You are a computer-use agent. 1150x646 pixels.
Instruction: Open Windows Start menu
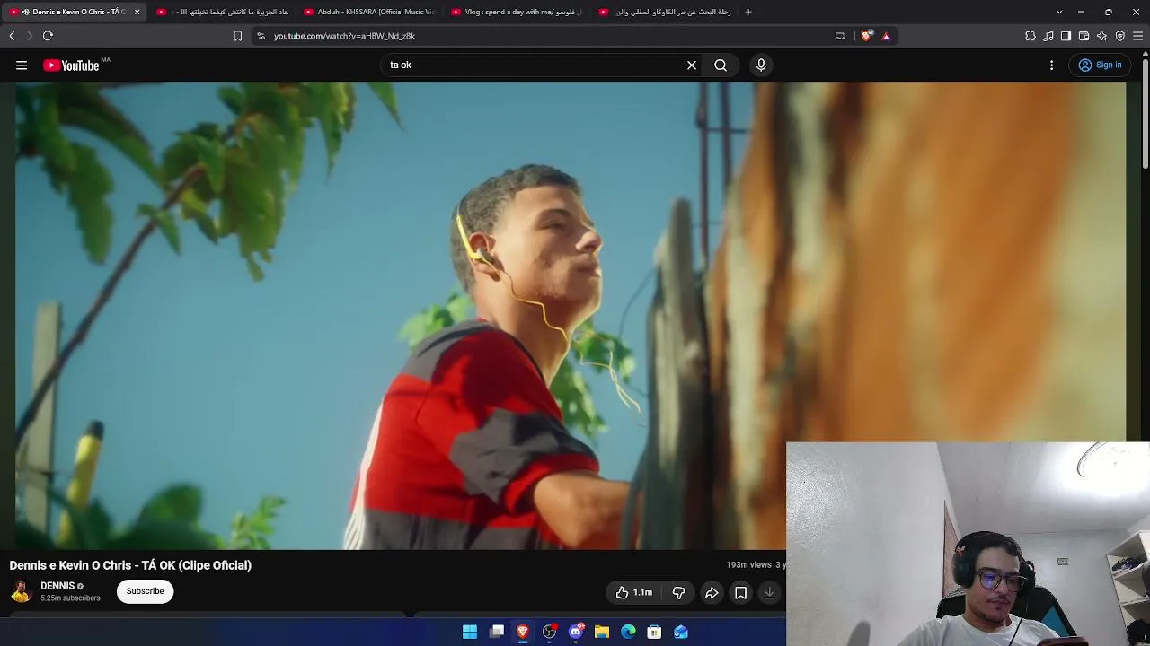(x=470, y=632)
